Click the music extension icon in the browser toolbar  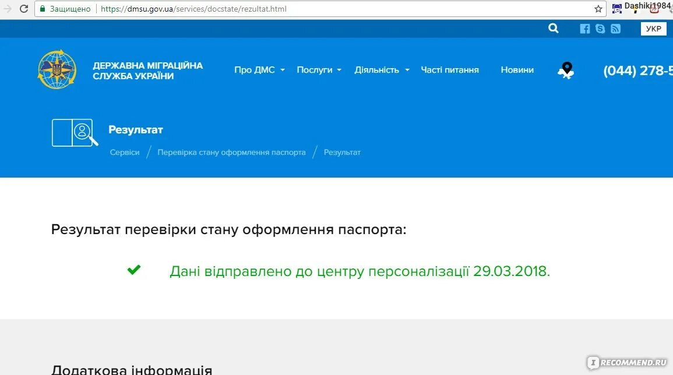pos(616,8)
